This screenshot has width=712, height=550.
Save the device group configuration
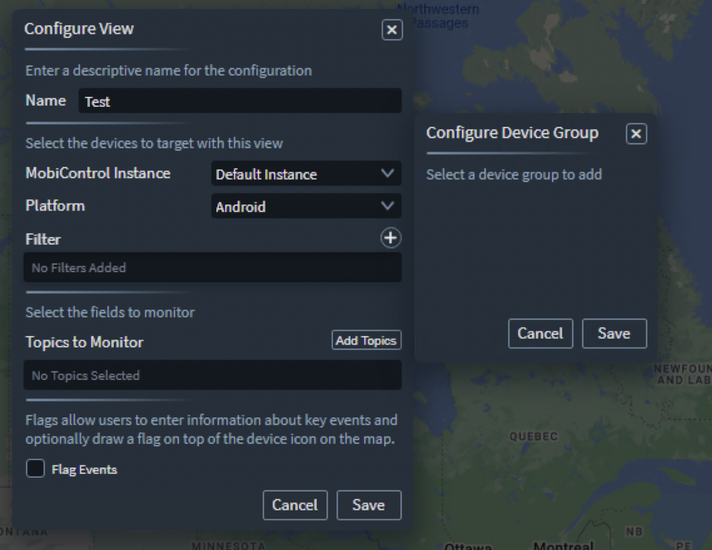[x=614, y=333]
